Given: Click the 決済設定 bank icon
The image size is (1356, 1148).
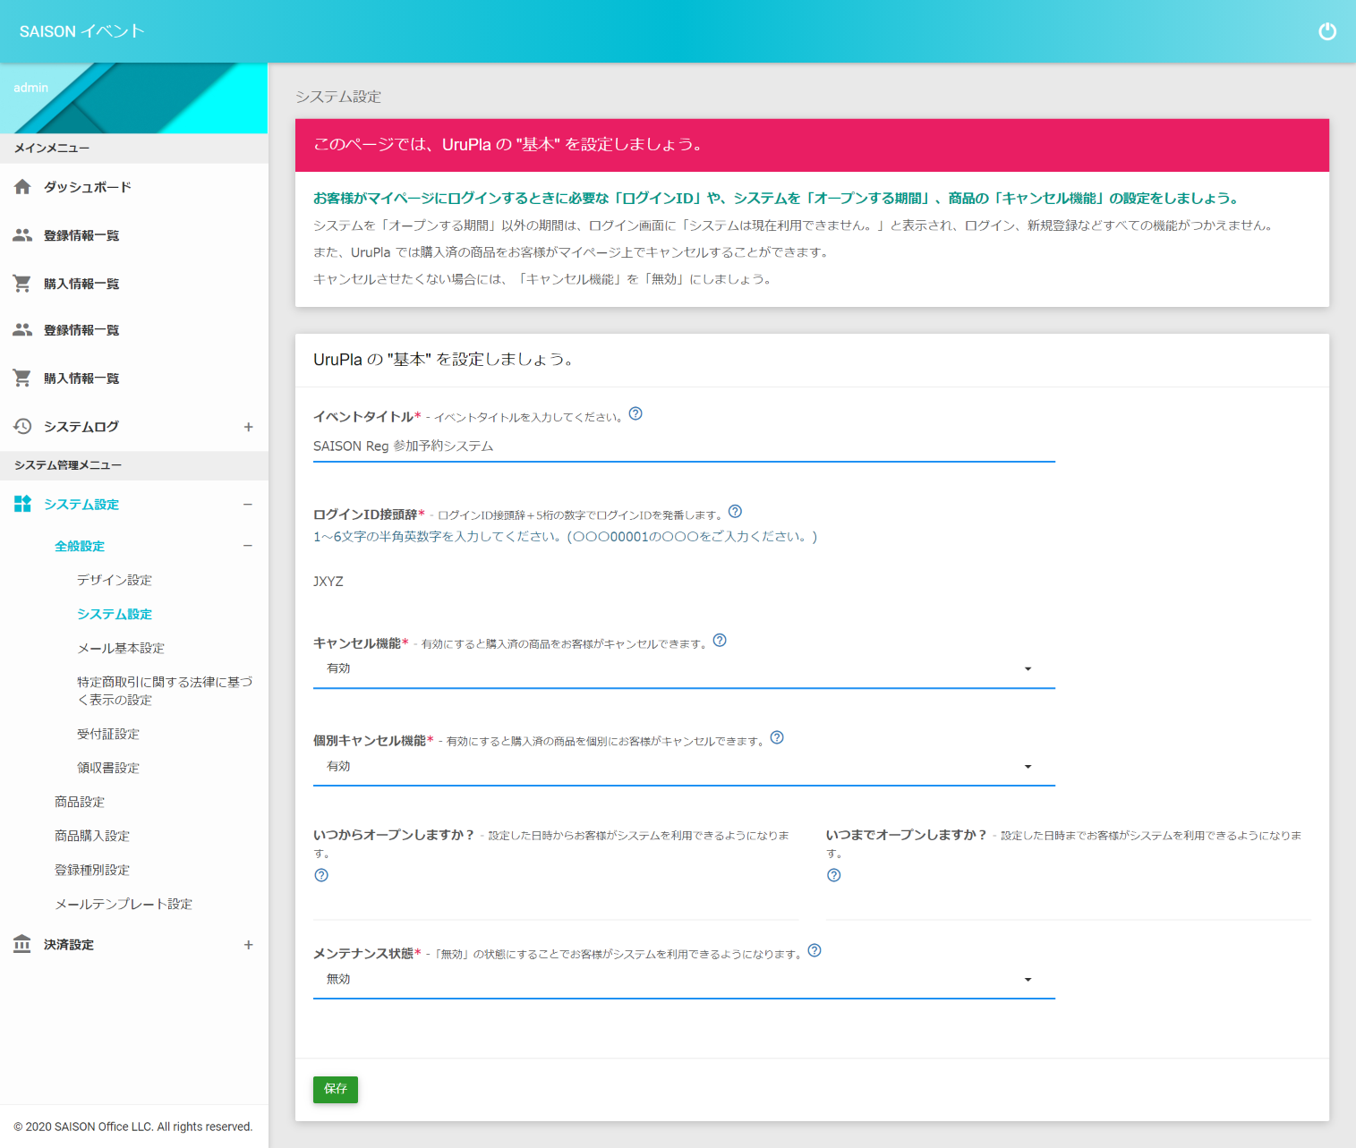Looking at the screenshot, I should [x=22, y=944].
